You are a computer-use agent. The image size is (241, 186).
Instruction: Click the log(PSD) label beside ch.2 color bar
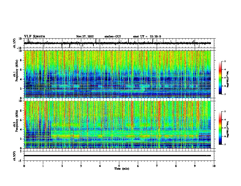pos(228,129)
